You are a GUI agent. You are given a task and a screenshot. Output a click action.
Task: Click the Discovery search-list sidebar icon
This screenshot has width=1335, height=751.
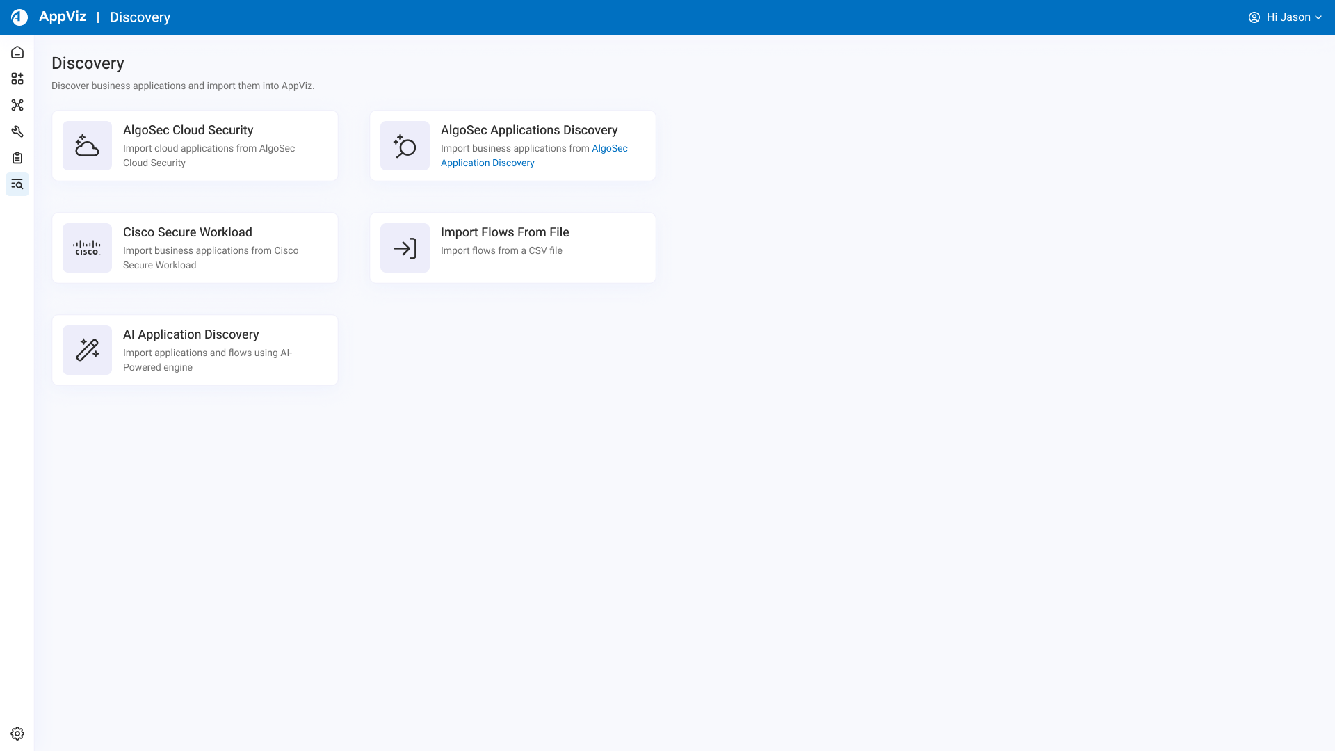17,185
